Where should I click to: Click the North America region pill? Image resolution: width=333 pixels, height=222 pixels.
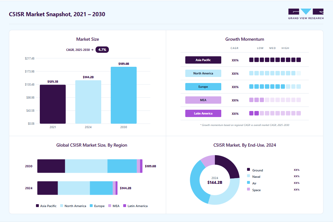tap(203, 73)
